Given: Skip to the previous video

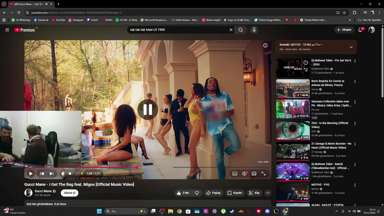Looking at the screenshot, I should point(42,173).
